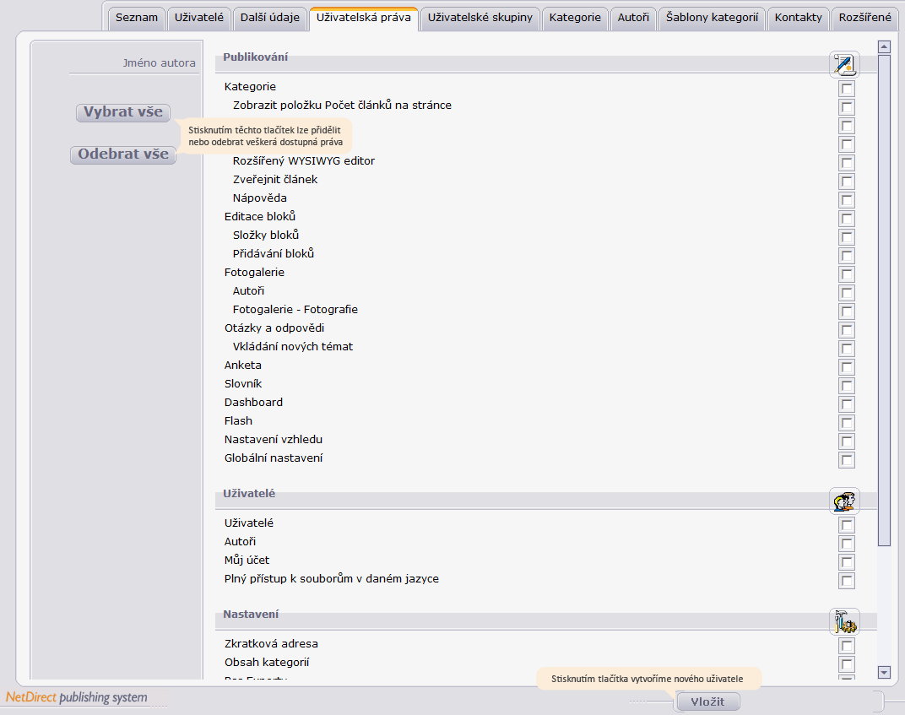905x715 pixels.
Task: Click the Uživatelé section people icon
Action: click(x=844, y=501)
